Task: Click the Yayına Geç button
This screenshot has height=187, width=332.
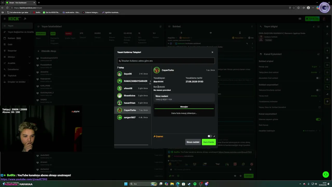Action: 312,19
